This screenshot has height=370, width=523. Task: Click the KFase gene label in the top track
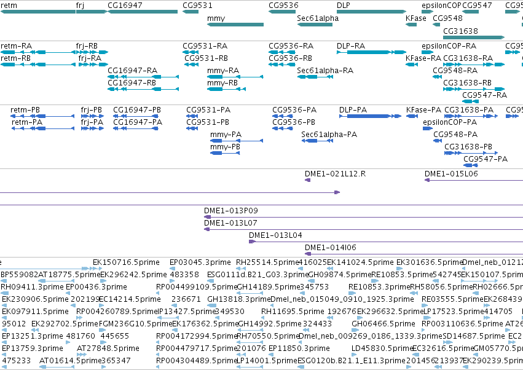click(415, 18)
